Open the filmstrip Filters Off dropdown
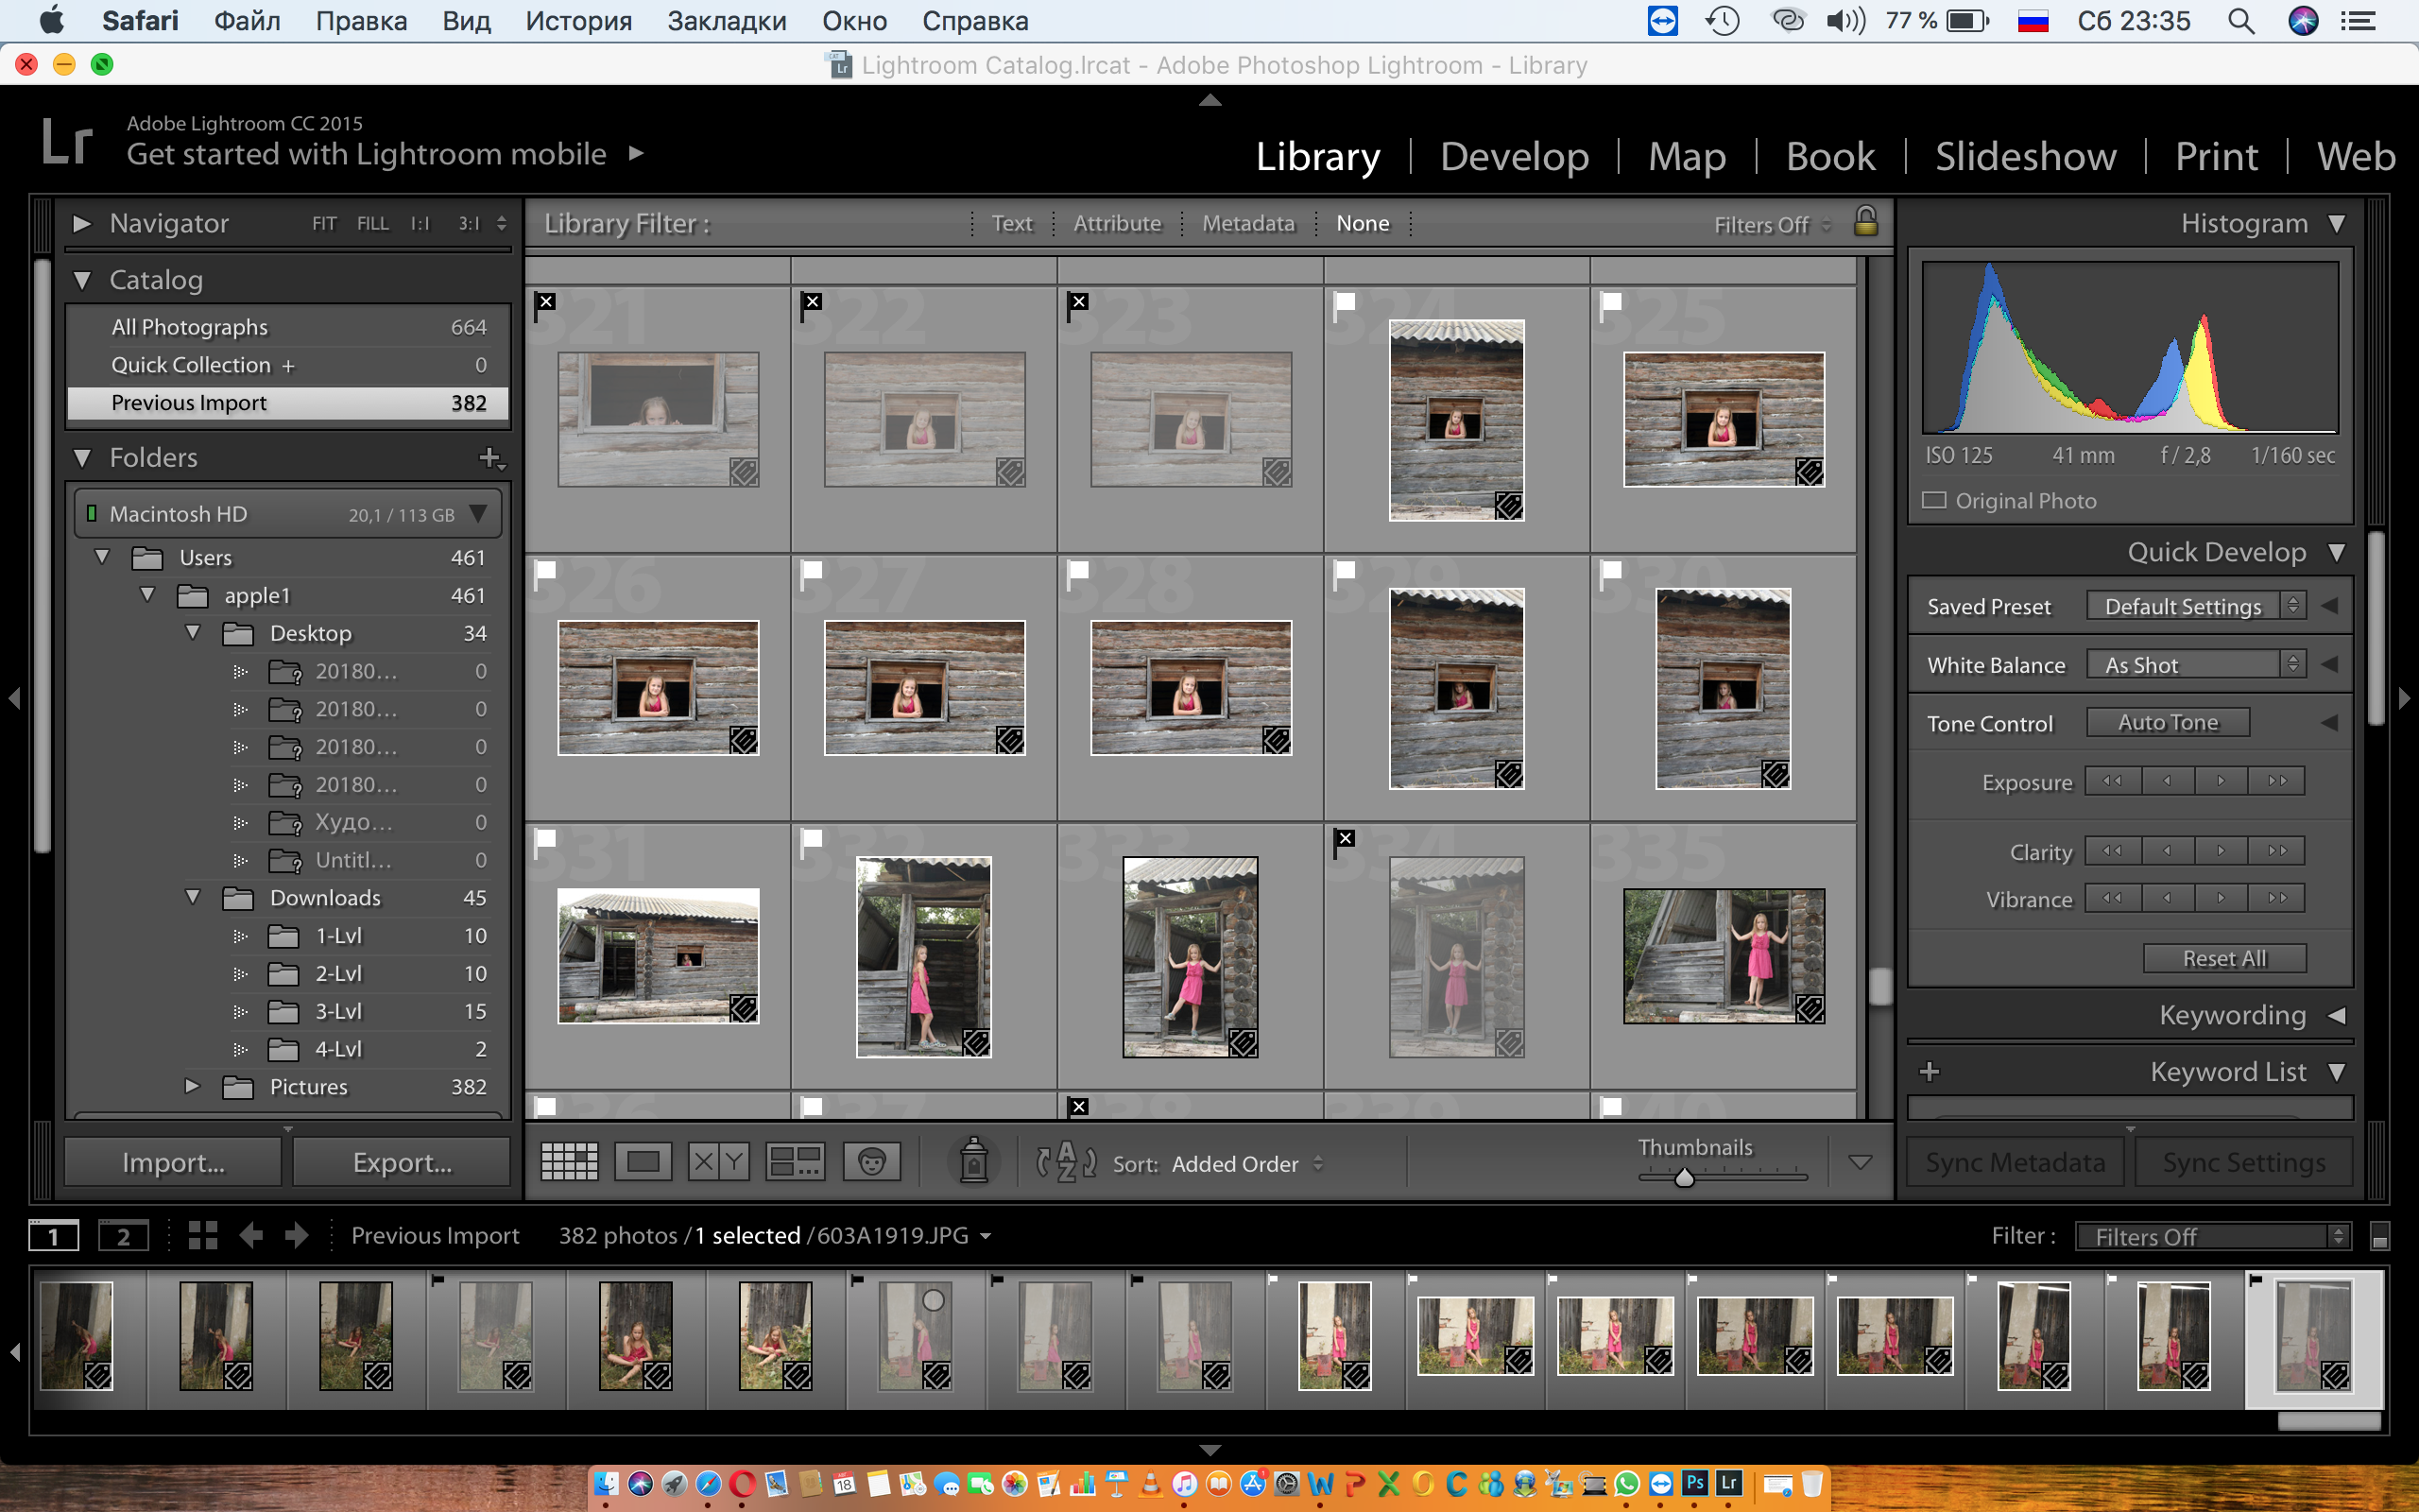Viewport: 2419px width, 1512px height. click(x=2212, y=1237)
